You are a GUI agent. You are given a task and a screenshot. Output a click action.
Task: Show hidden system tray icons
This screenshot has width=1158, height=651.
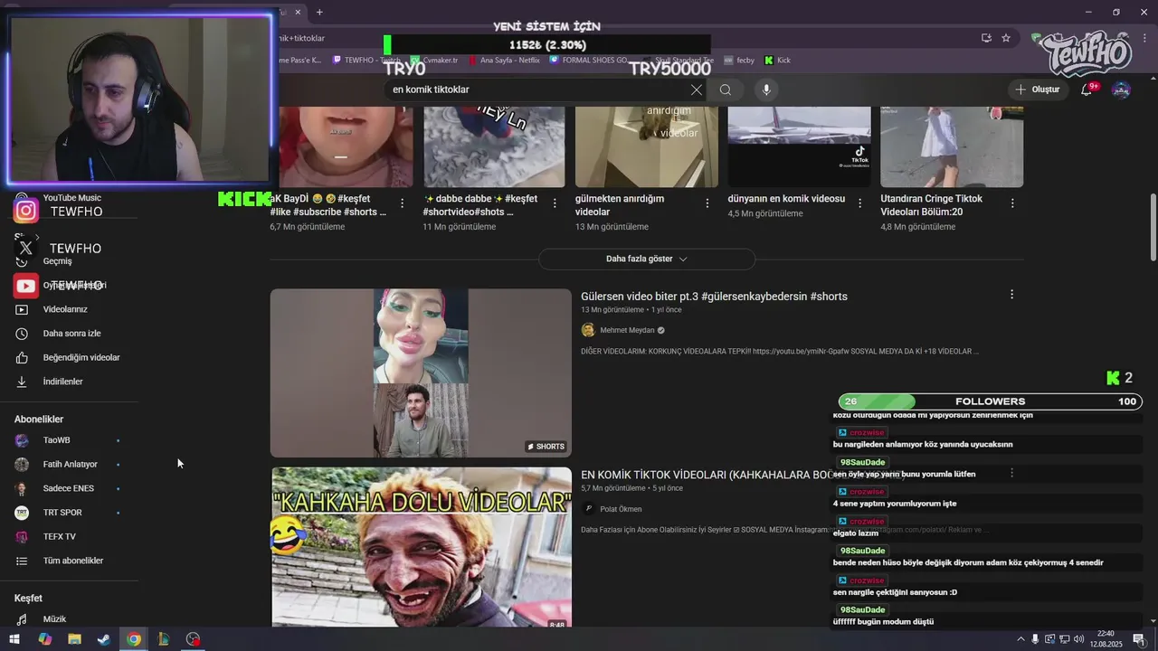[1021, 639]
